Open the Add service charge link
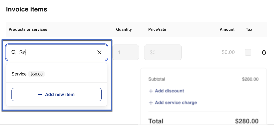 point(176,103)
